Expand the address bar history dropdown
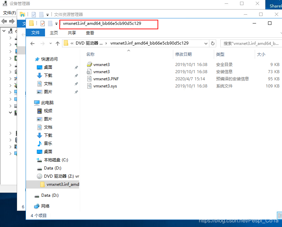The width and height of the screenshot is (282, 227). tap(206, 44)
